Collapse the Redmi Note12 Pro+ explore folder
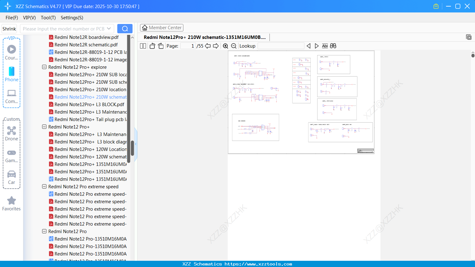Screen dimensions: 475x267 click(44, 67)
